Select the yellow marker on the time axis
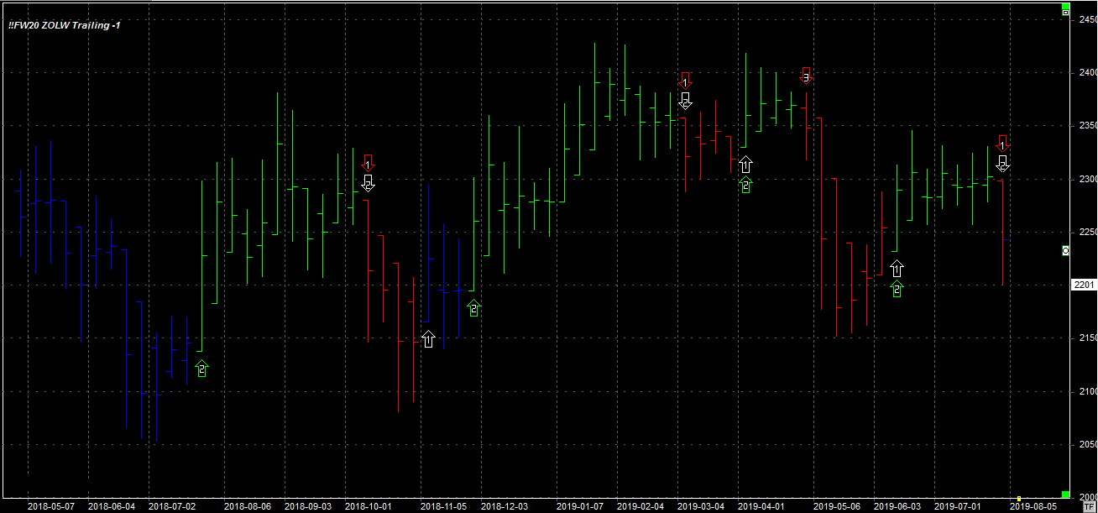The height and width of the screenshot is (513, 1098). [1018, 499]
